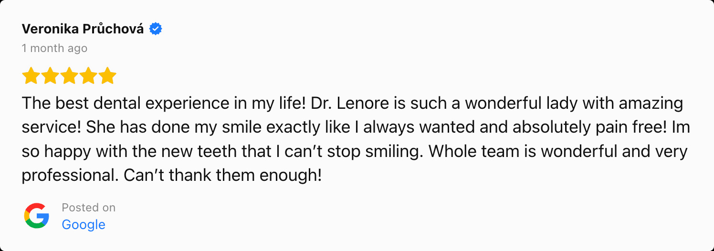The image size is (714, 251).
Task: Click the phrase "best dental experience"
Action: (x=139, y=103)
